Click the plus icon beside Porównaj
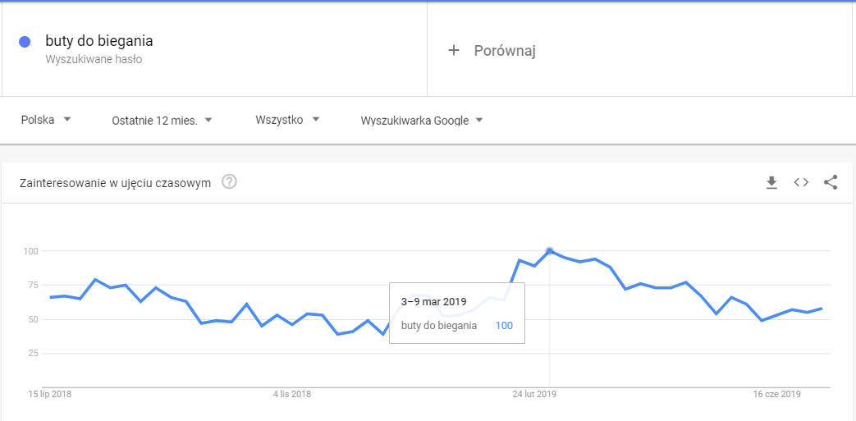Screen dimensions: 856x421 (454, 51)
